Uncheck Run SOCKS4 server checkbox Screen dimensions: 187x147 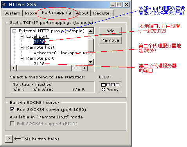coord(12,109)
